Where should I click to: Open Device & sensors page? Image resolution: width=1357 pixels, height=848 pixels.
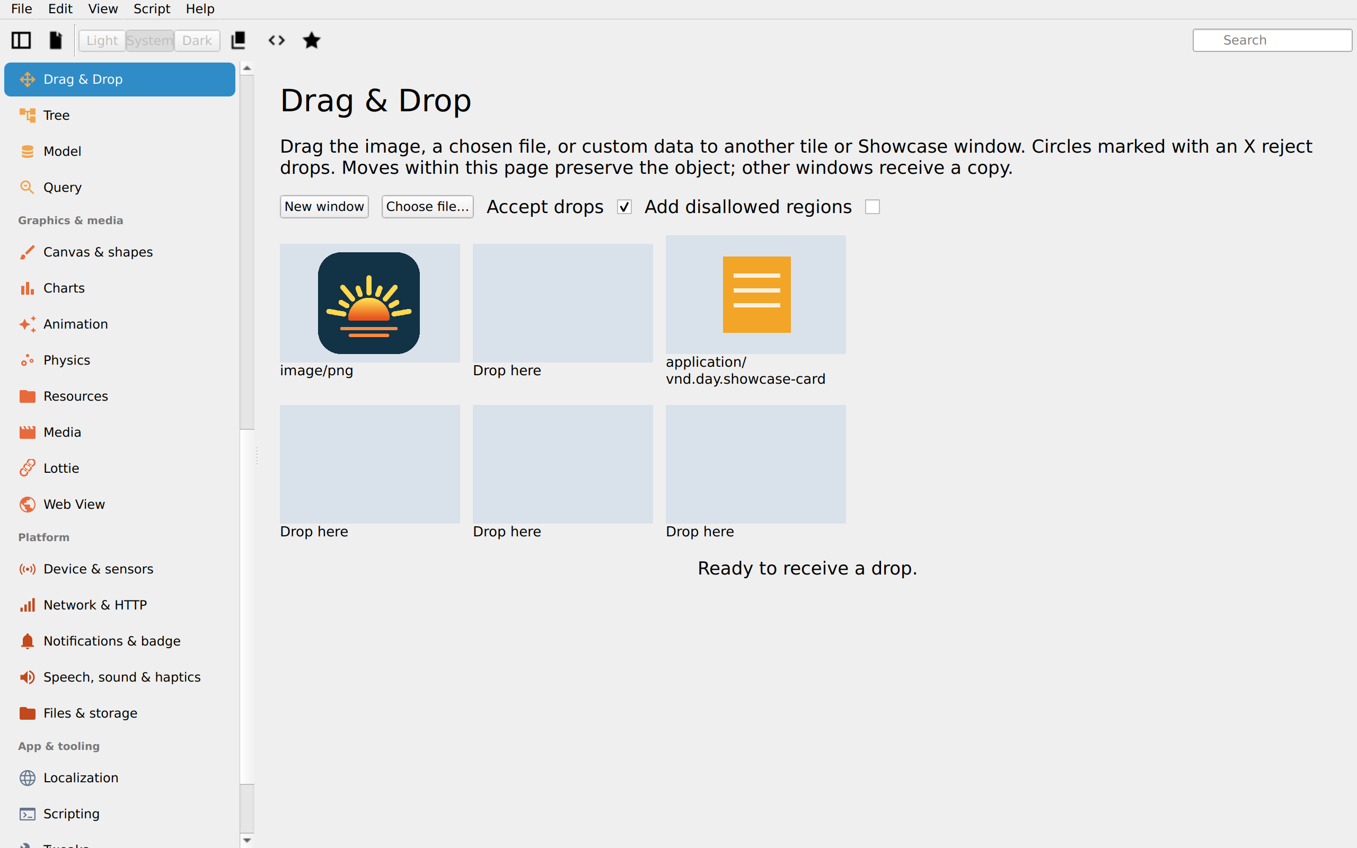tap(119, 569)
